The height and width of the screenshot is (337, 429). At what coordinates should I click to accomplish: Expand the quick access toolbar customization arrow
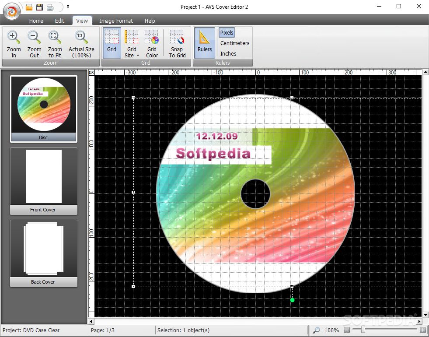68,7
